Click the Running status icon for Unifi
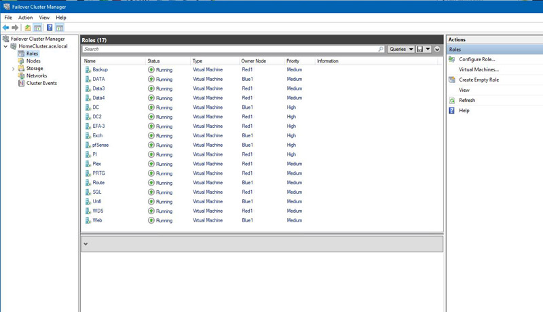The height and width of the screenshot is (312, 543). tap(151, 201)
